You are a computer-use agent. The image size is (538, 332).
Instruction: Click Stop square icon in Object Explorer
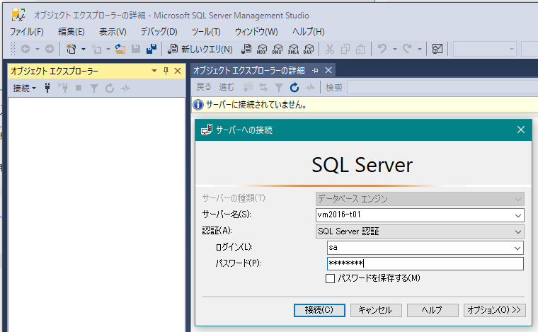tap(79, 88)
